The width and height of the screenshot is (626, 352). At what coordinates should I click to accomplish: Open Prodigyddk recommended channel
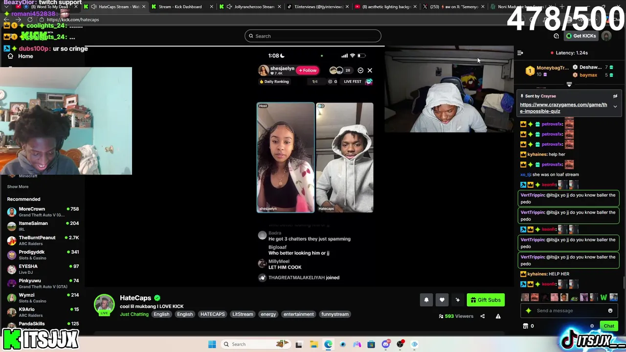click(43, 255)
